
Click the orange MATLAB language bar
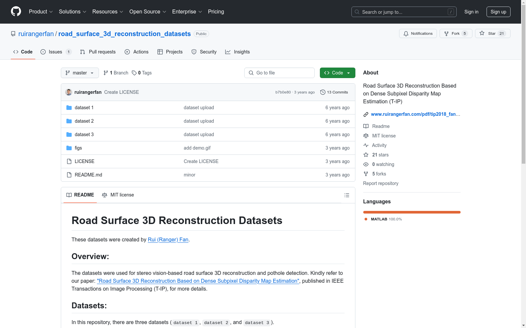tap(412, 212)
